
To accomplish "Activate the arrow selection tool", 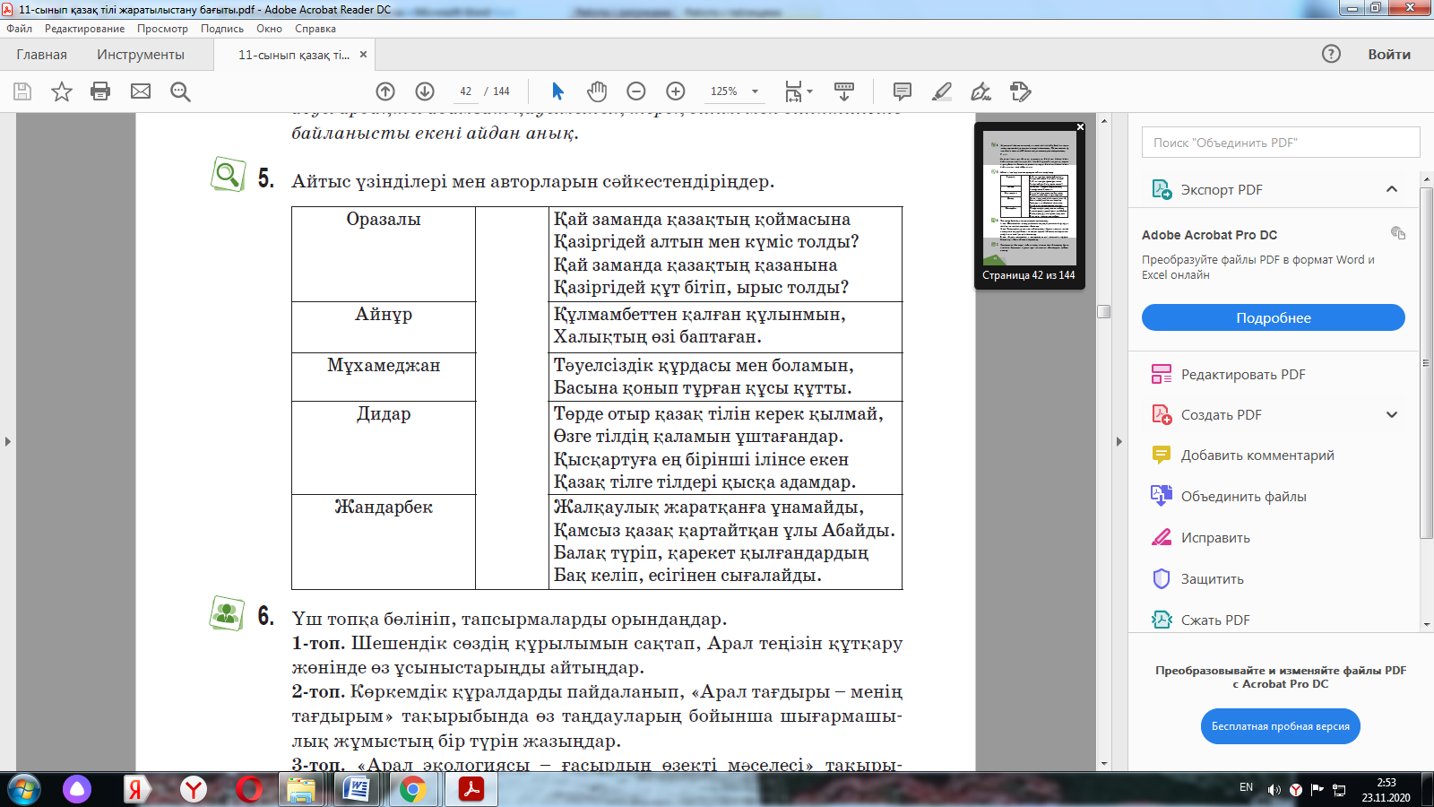I will pyautogui.click(x=557, y=91).
